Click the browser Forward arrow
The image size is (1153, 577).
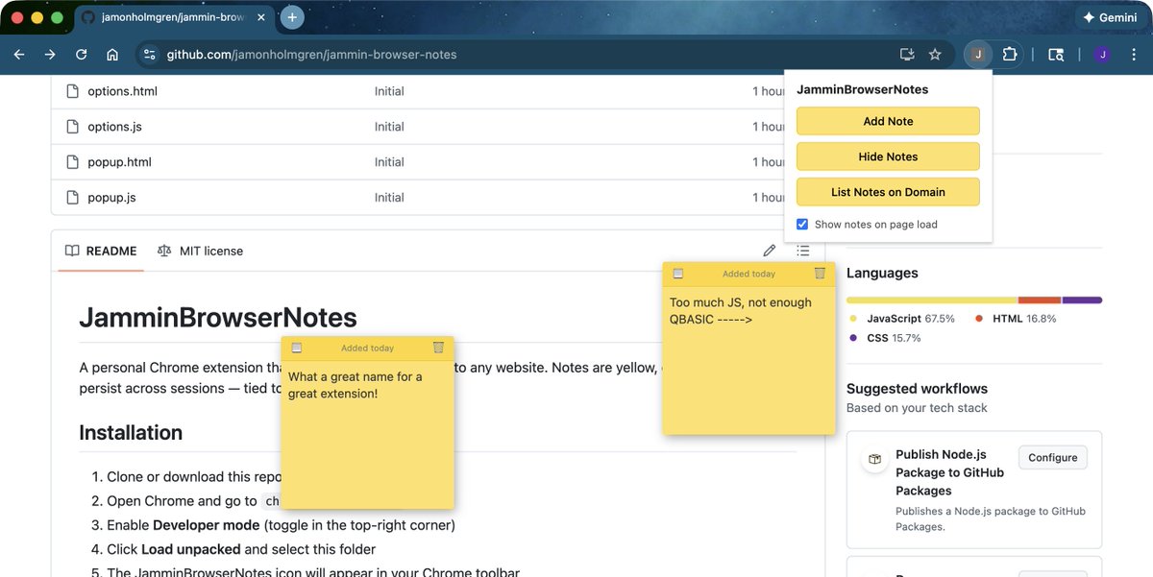coord(50,55)
